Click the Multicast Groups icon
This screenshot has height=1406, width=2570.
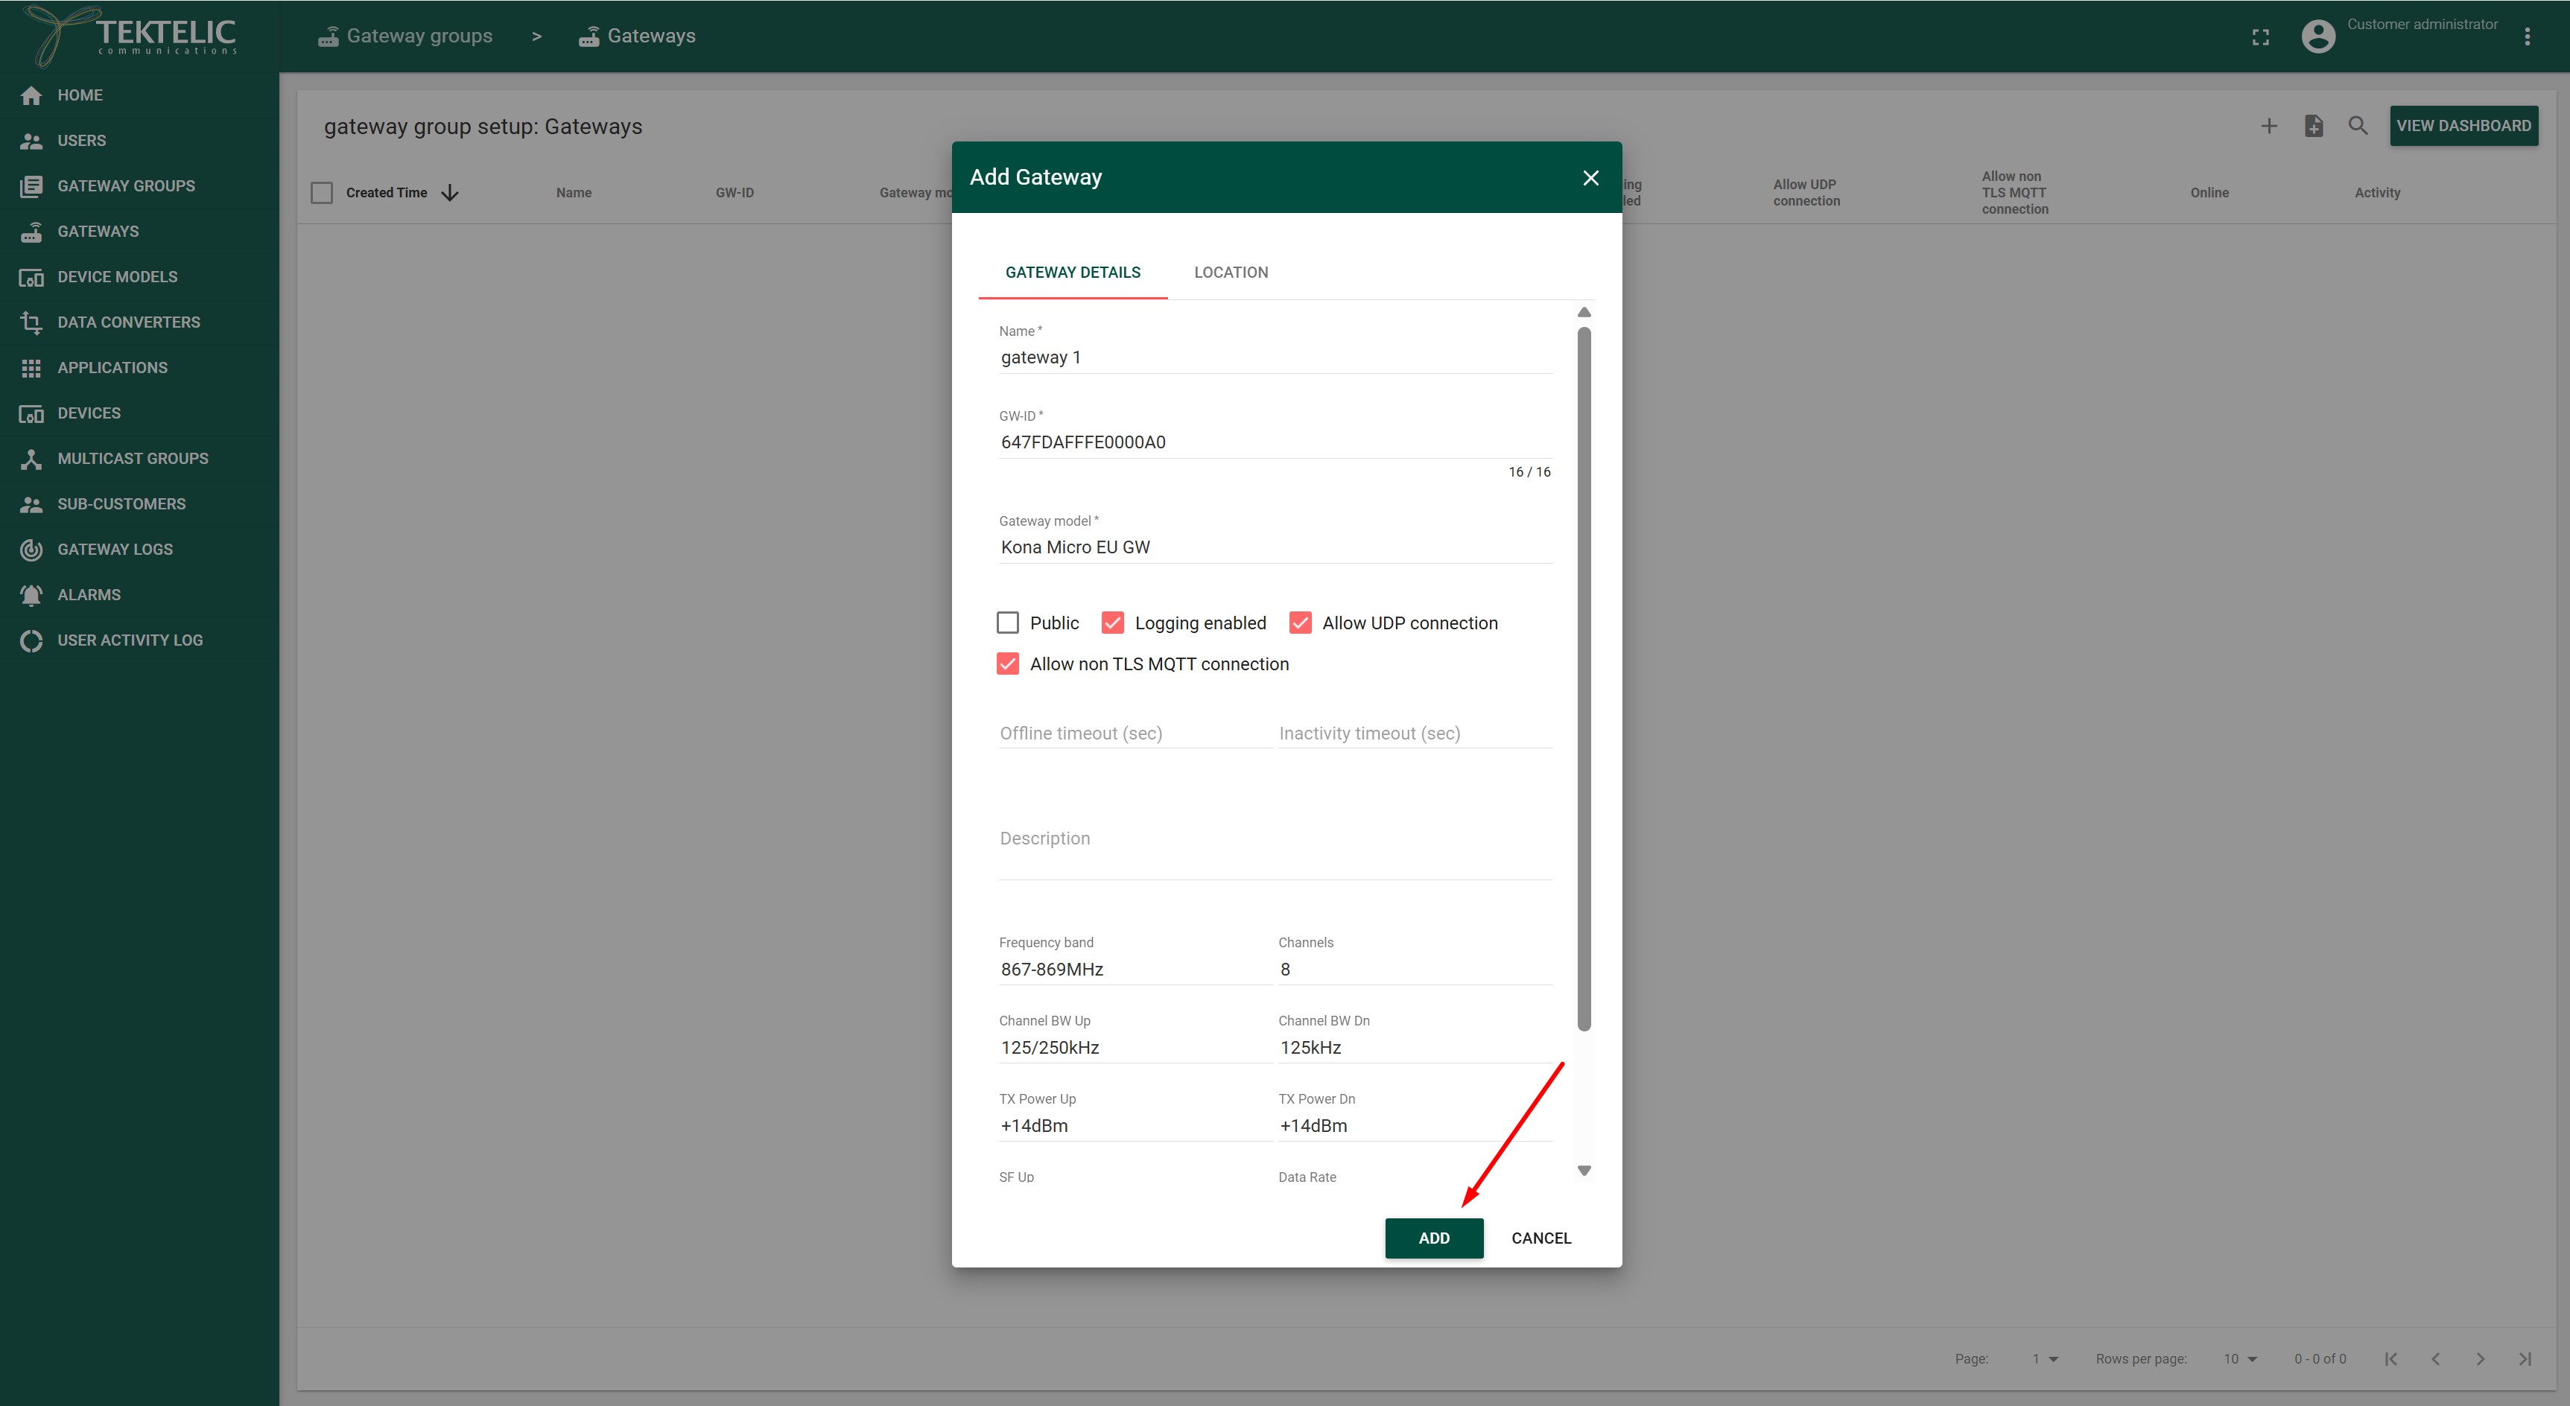click(x=31, y=459)
